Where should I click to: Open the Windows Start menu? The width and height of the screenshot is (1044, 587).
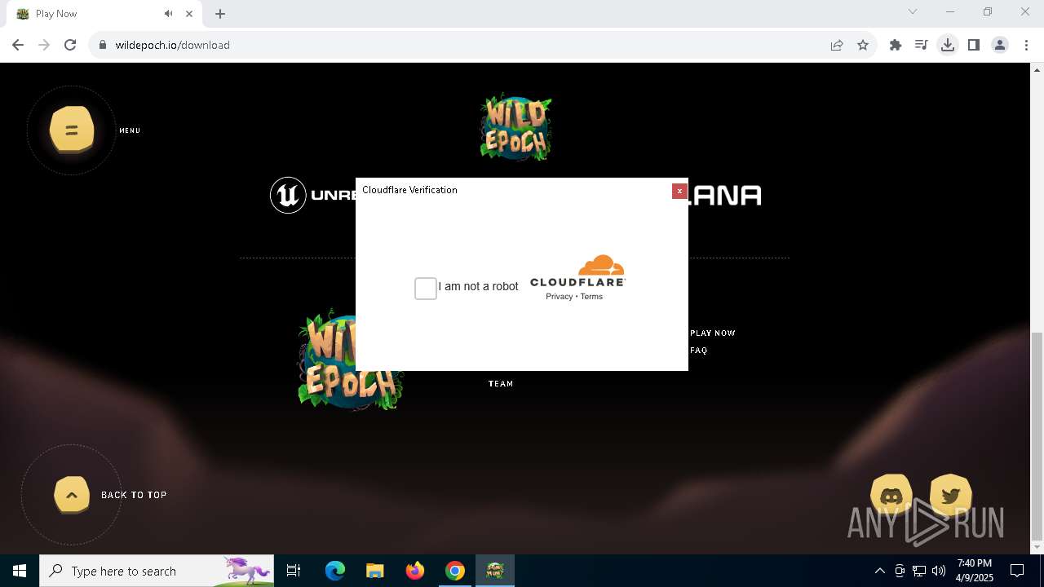[x=20, y=571]
